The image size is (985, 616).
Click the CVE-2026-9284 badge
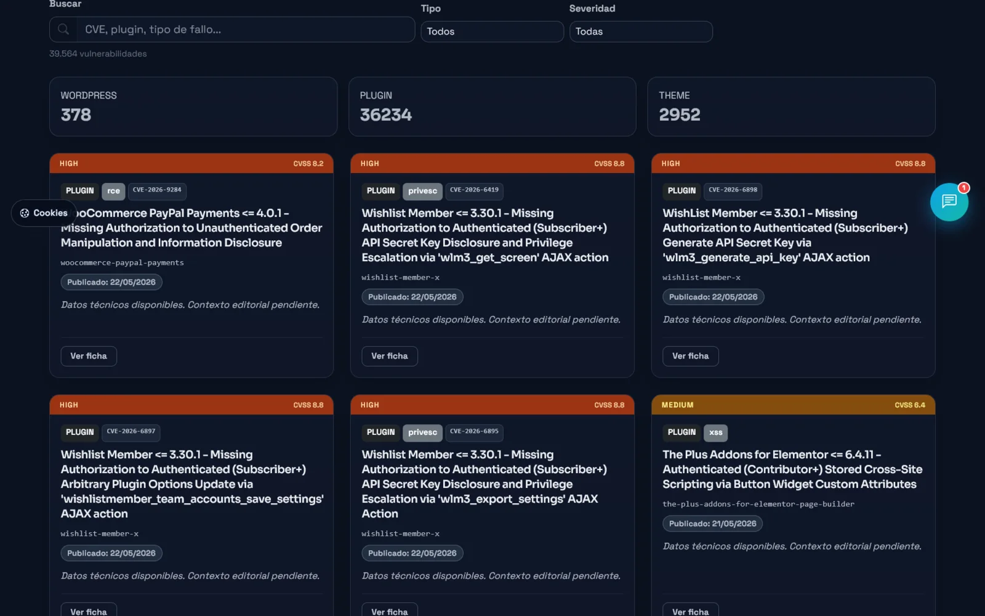[157, 190]
